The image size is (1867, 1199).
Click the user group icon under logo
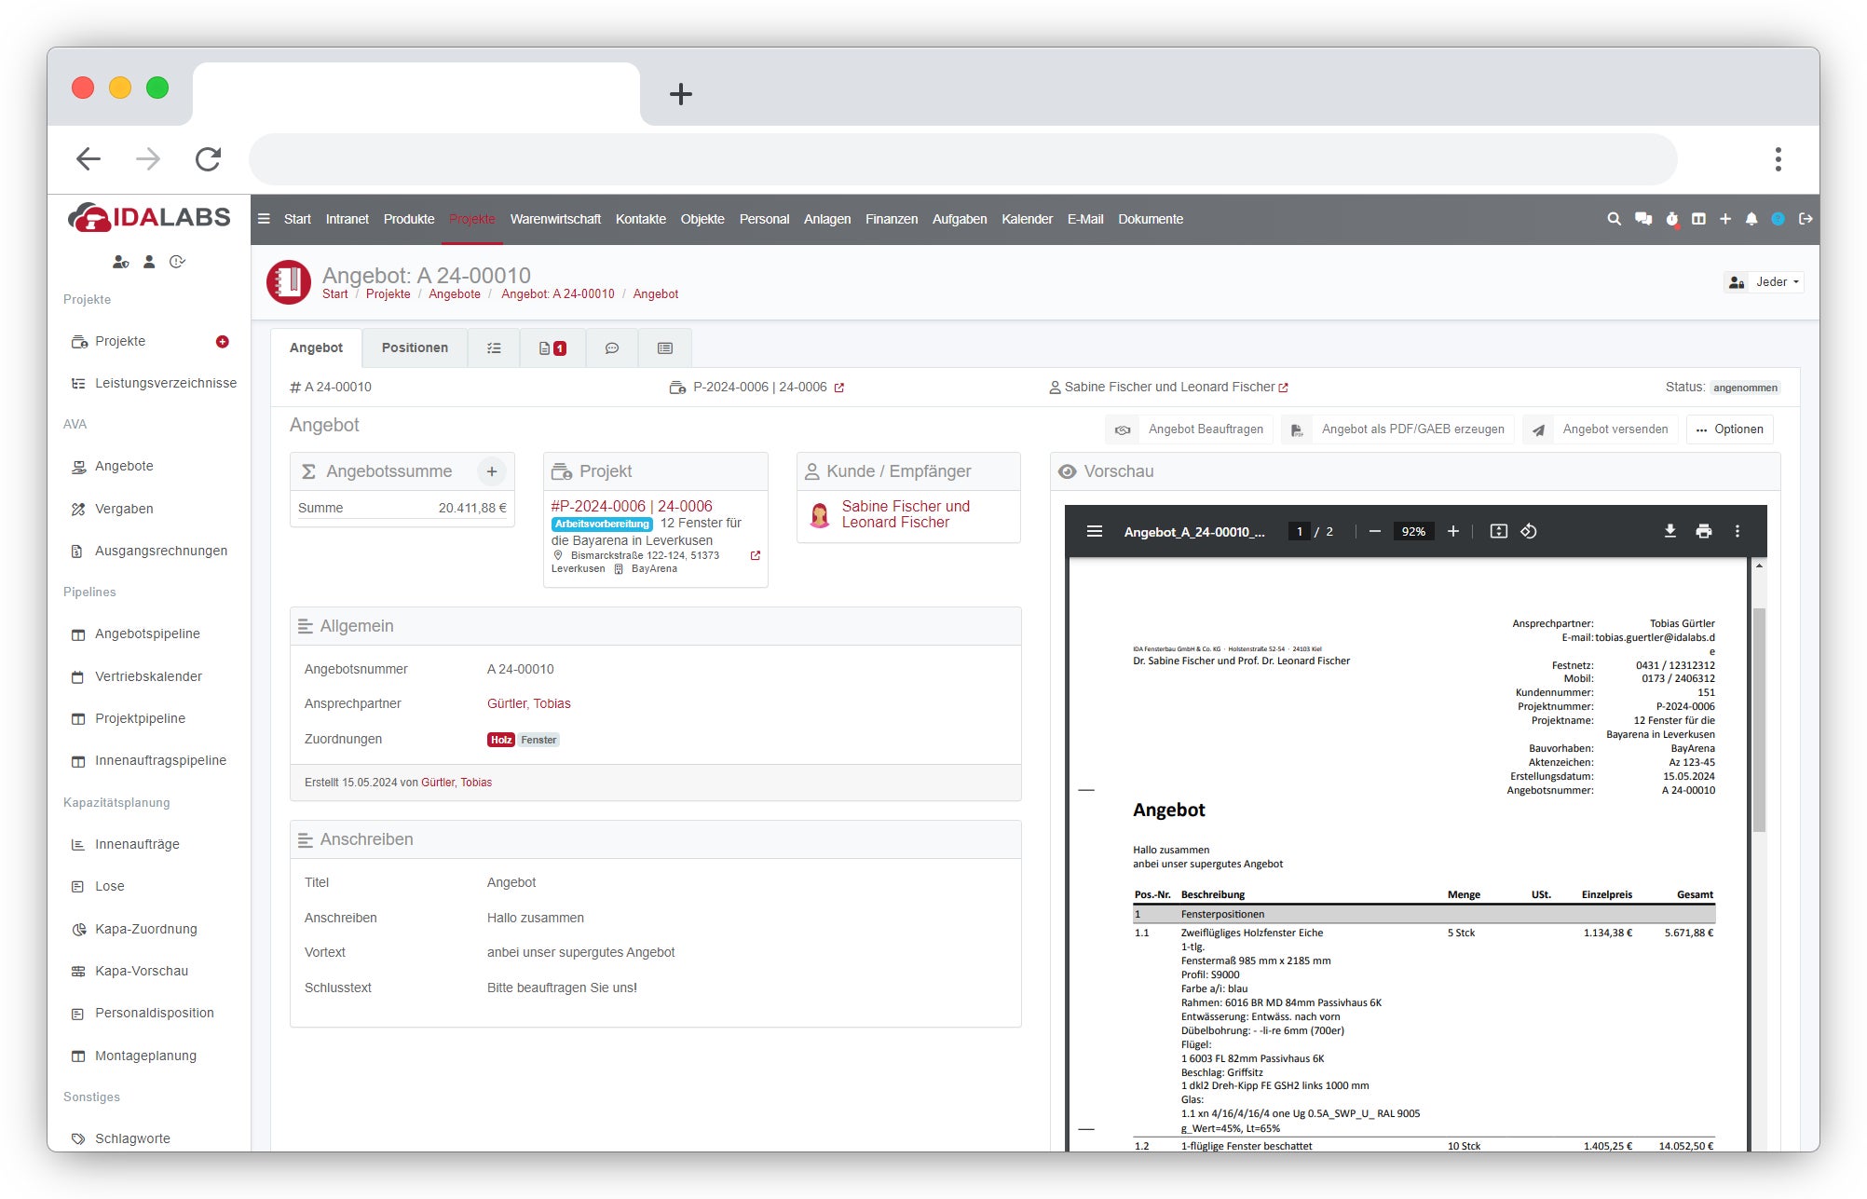click(121, 262)
